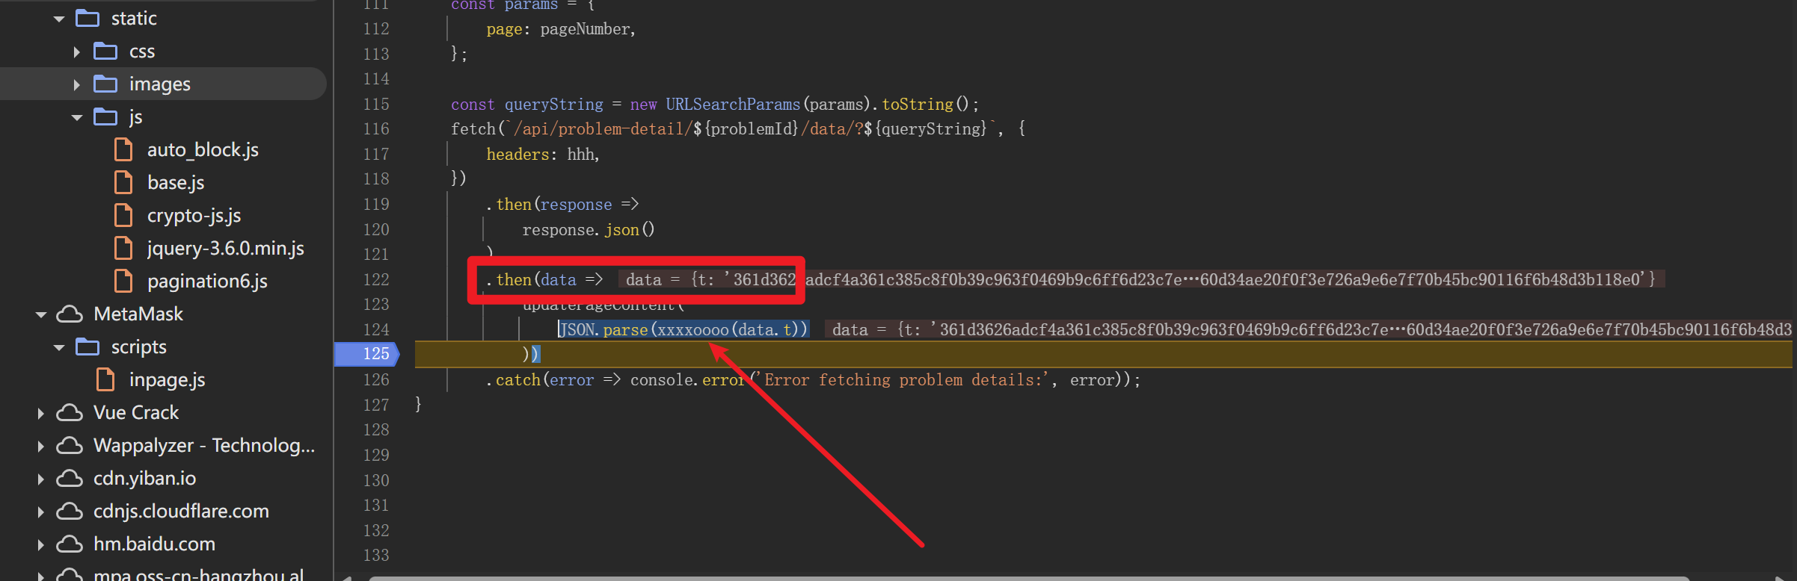Click the inpage.js file icon
This screenshot has width=1797, height=581.
click(x=105, y=379)
